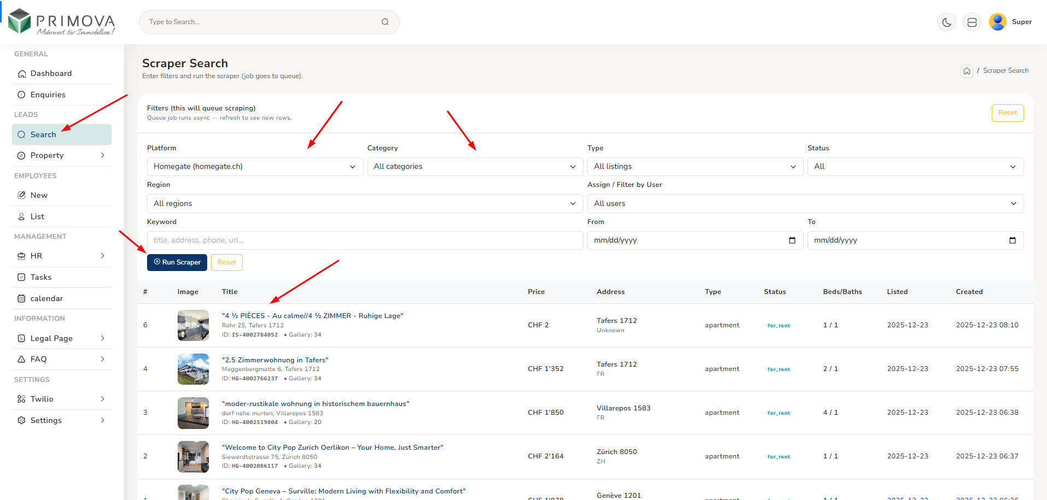Open the Platform dropdown showing Homegate

pos(255,167)
